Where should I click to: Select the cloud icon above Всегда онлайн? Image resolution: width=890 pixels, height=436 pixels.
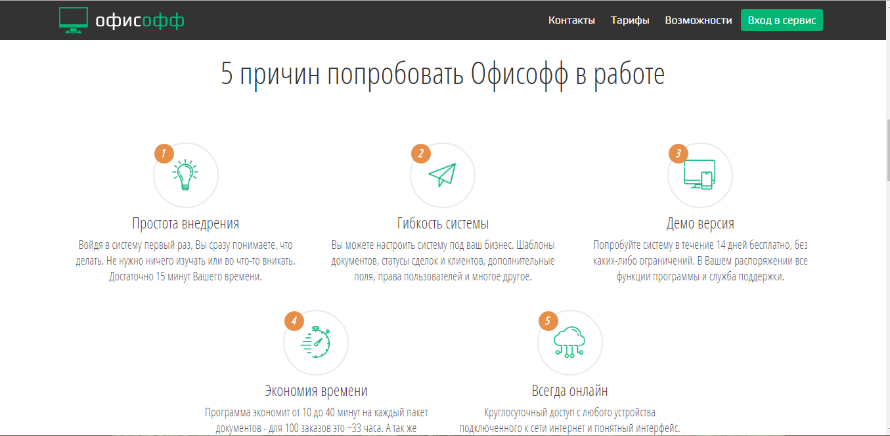pyautogui.click(x=569, y=343)
